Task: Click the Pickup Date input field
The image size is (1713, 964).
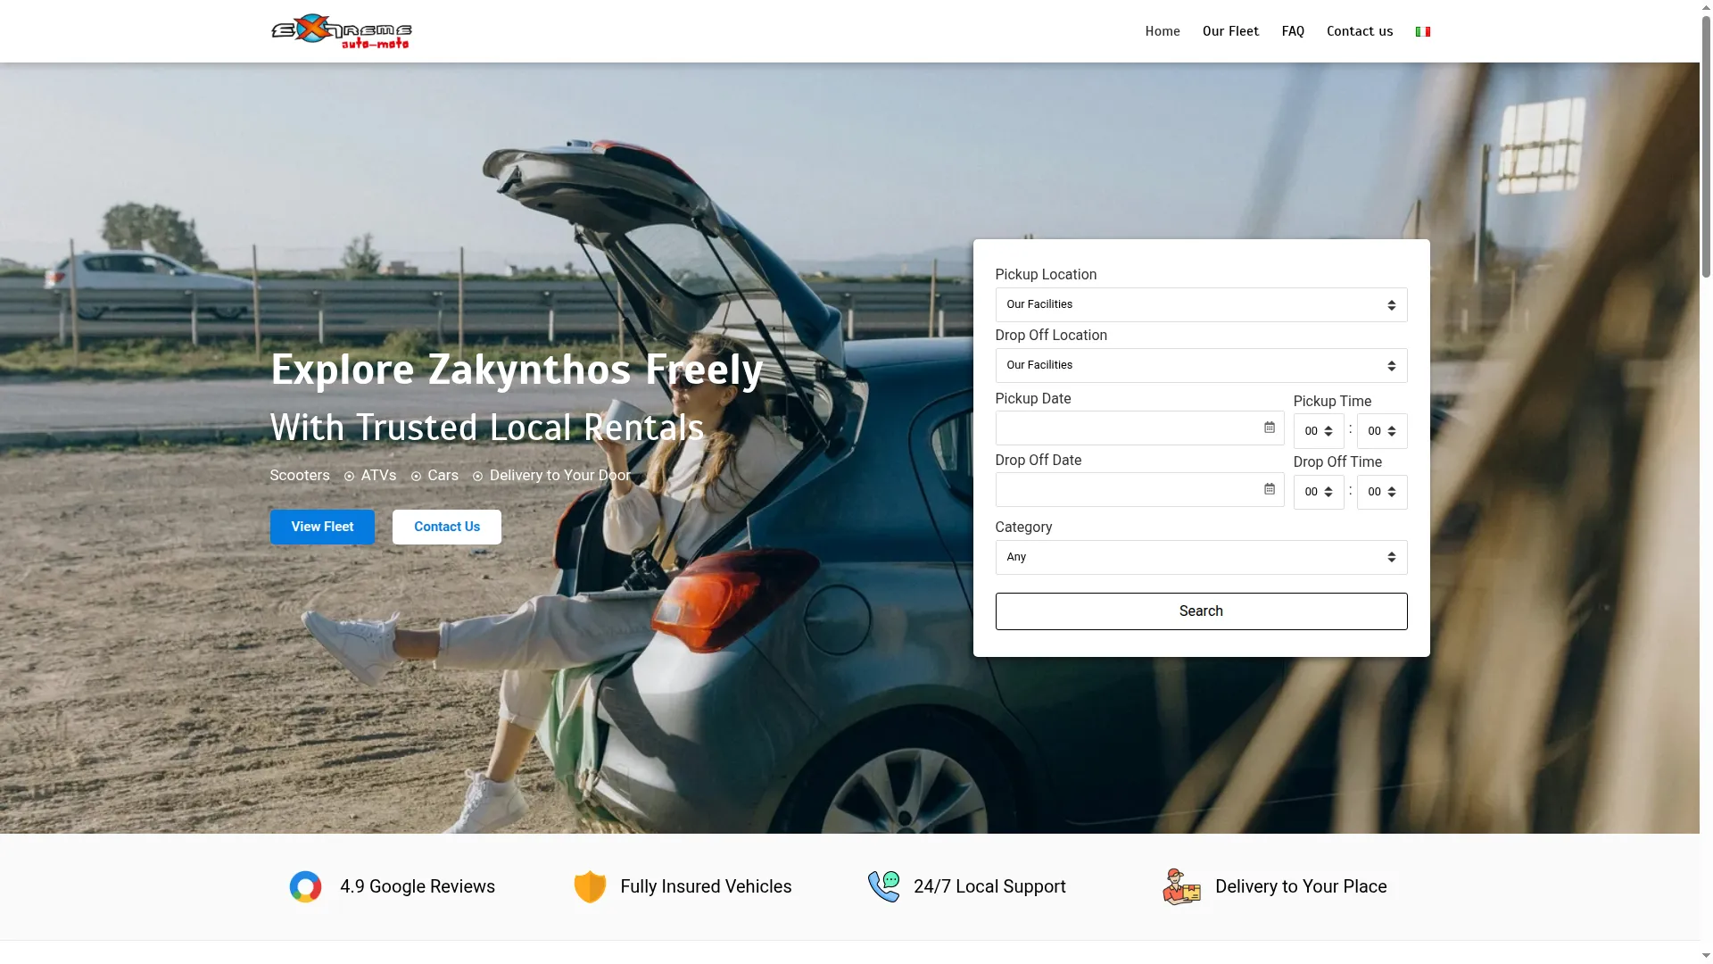Action: 1139,428
